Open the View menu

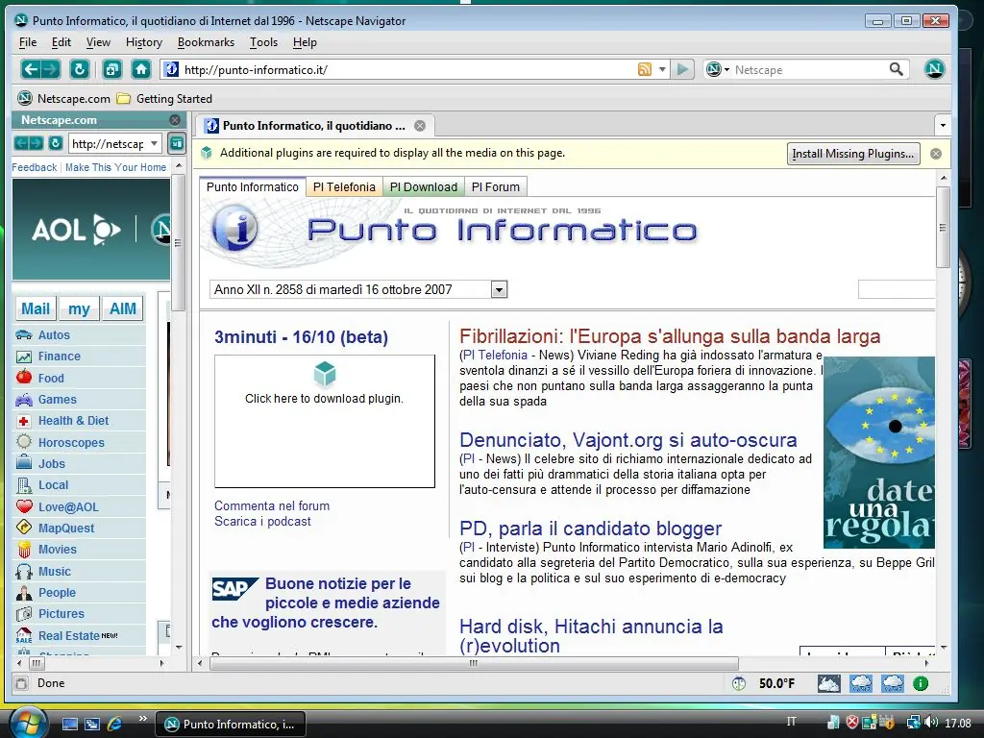pyautogui.click(x=98, y=42)
